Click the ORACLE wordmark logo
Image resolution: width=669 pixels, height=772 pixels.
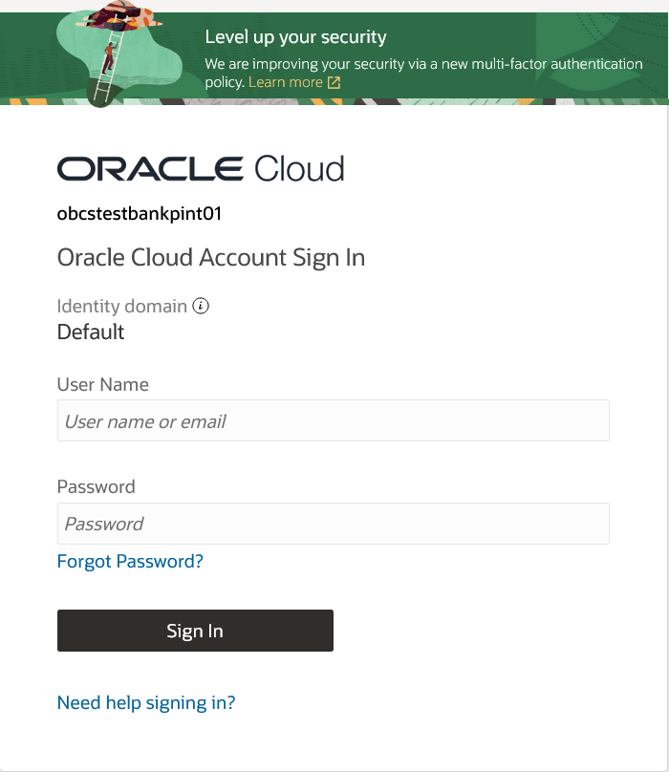pyautogui.click(x=150, y=169)
